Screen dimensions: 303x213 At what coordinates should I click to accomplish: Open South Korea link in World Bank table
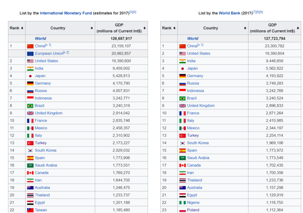tap(198, 143)
